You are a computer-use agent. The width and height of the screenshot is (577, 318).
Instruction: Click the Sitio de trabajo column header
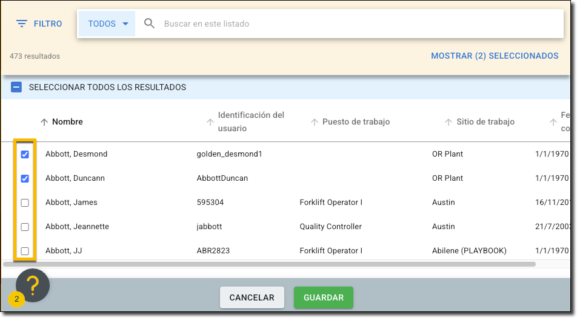(485, 122)
